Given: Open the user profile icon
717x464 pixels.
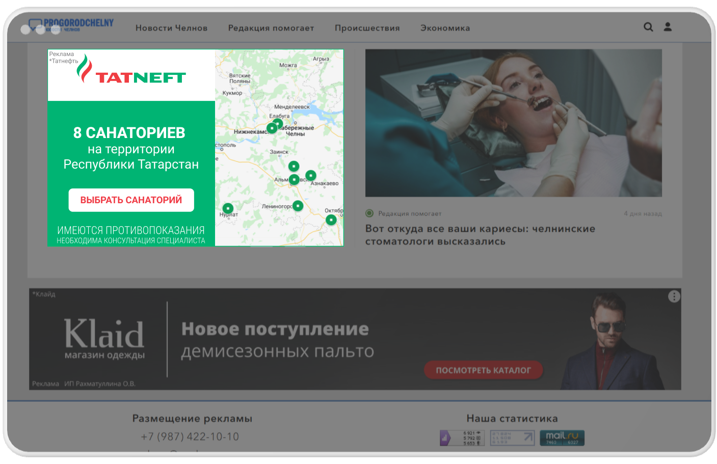Looking at the screenshot, I should pos(668,27).
